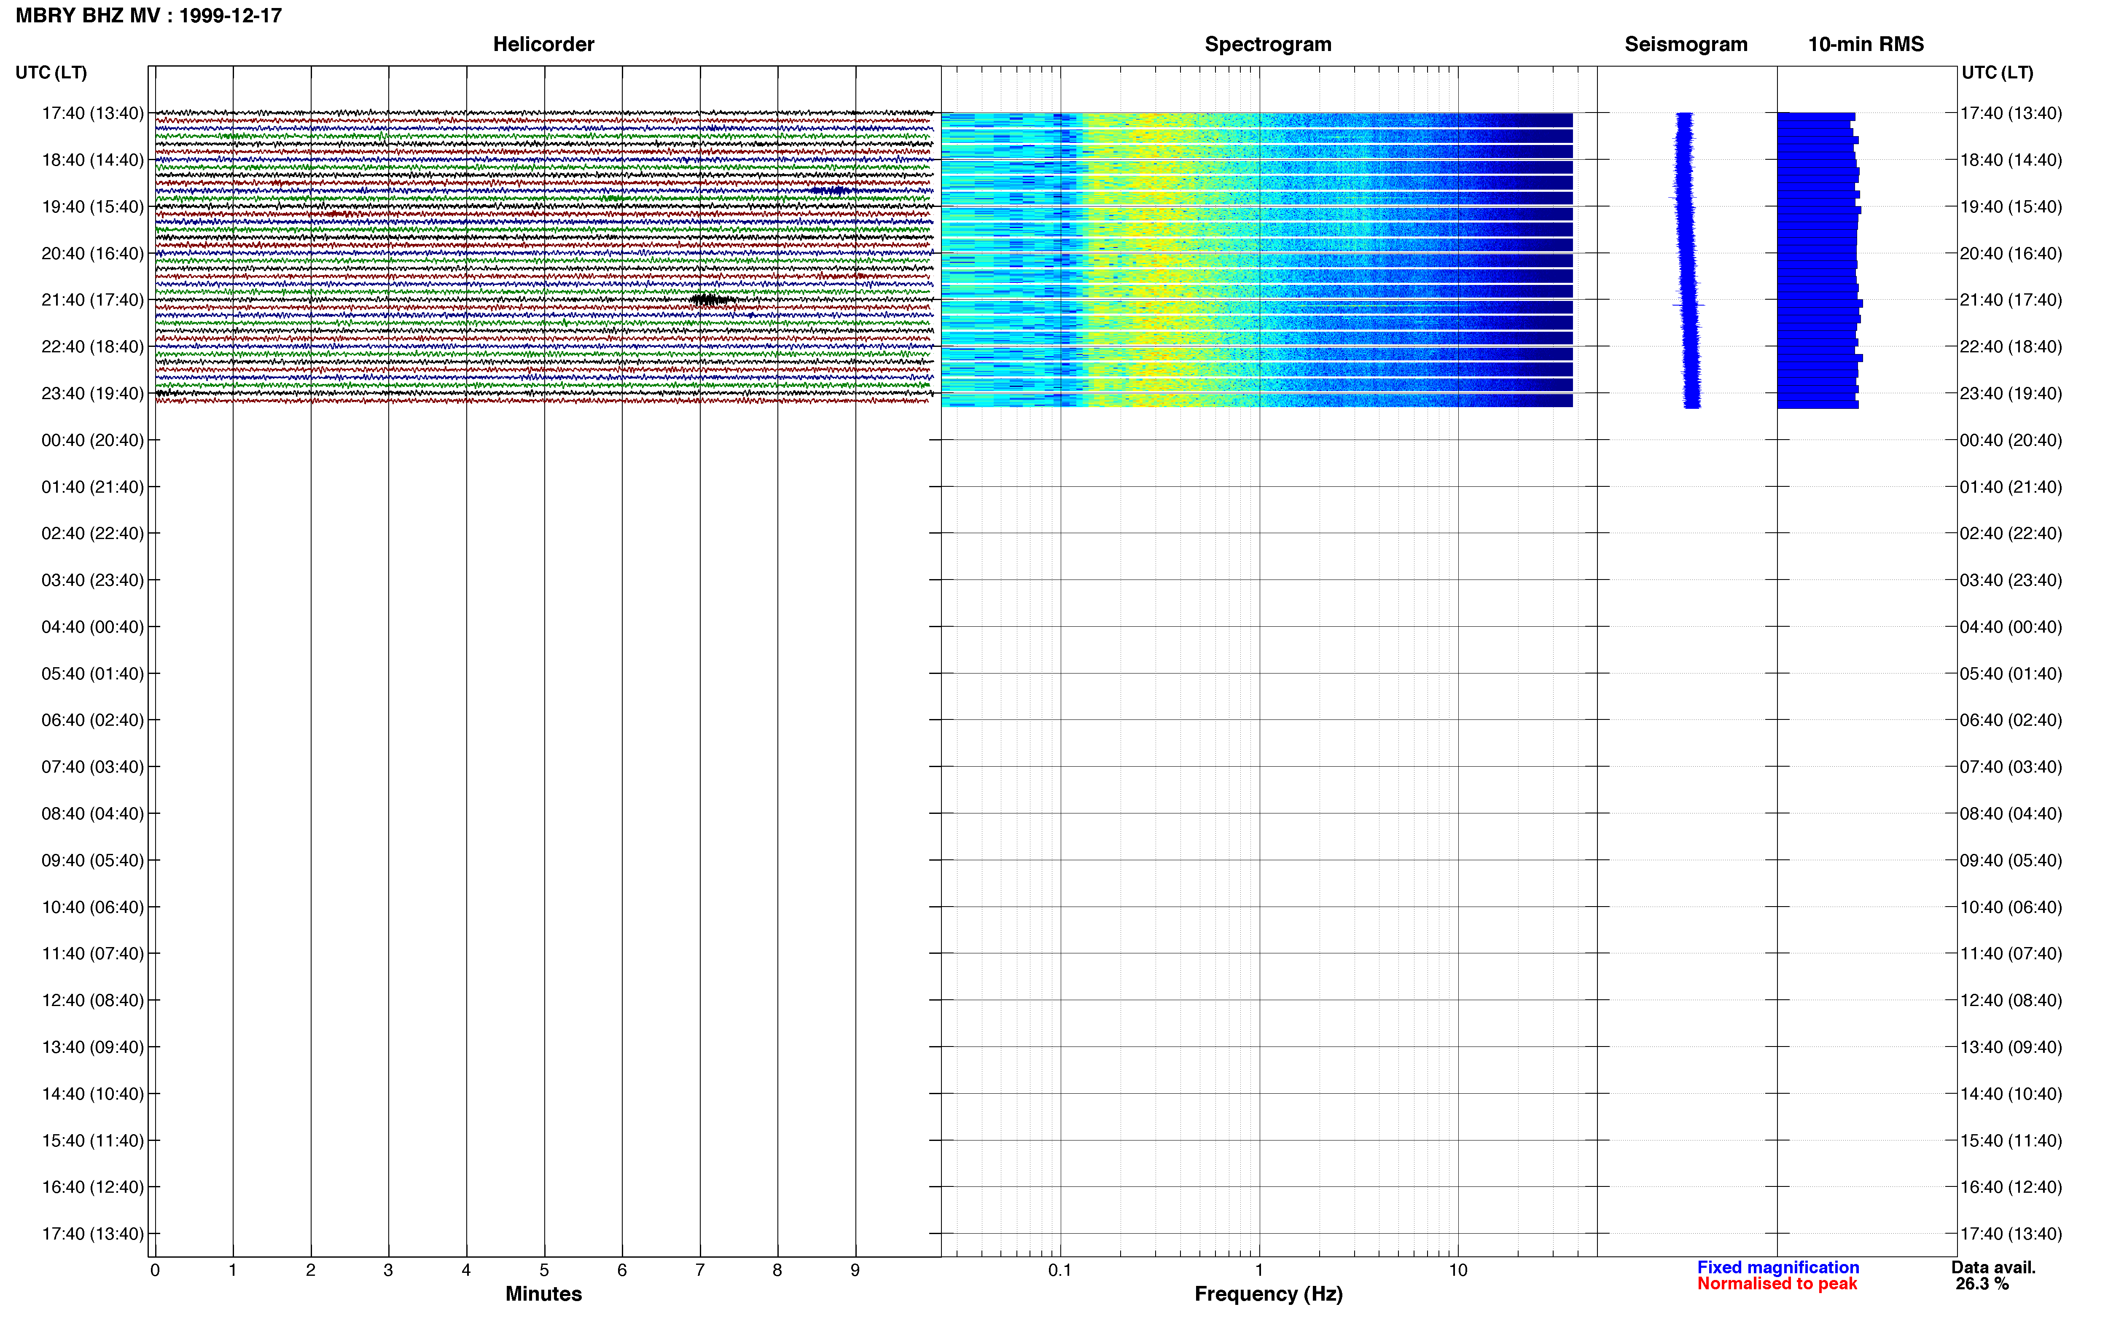Click the left 'UTC (LT)' axis header
The width and height of the screenshot is (2116, 1323).
tap(51, 72)
